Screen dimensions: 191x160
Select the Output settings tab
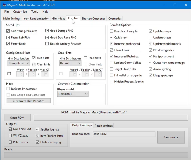[x=82, y=125]
